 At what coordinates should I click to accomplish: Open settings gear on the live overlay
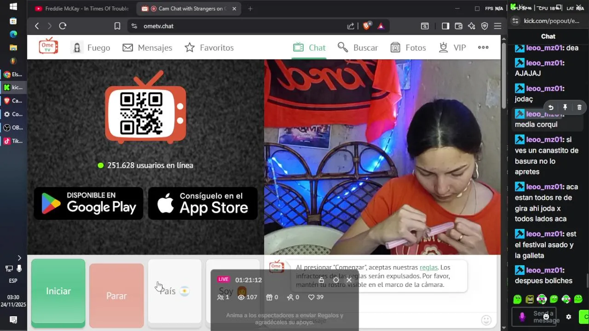point(335,280)
